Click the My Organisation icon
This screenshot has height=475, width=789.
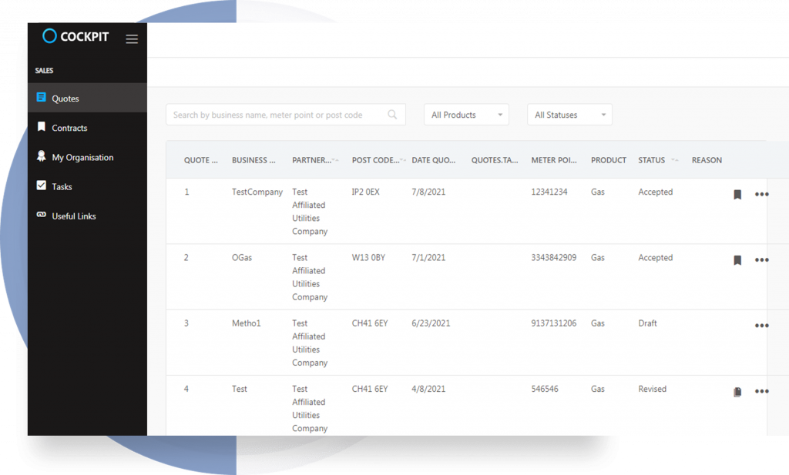[x=42, y=156]
